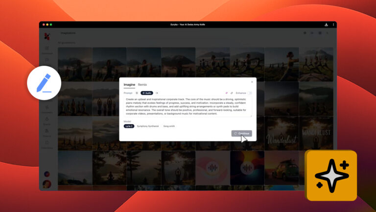This screenshot has height=212, width=376.
Task: Click the pink magic wand icon
Action: (x=226, y=93)
